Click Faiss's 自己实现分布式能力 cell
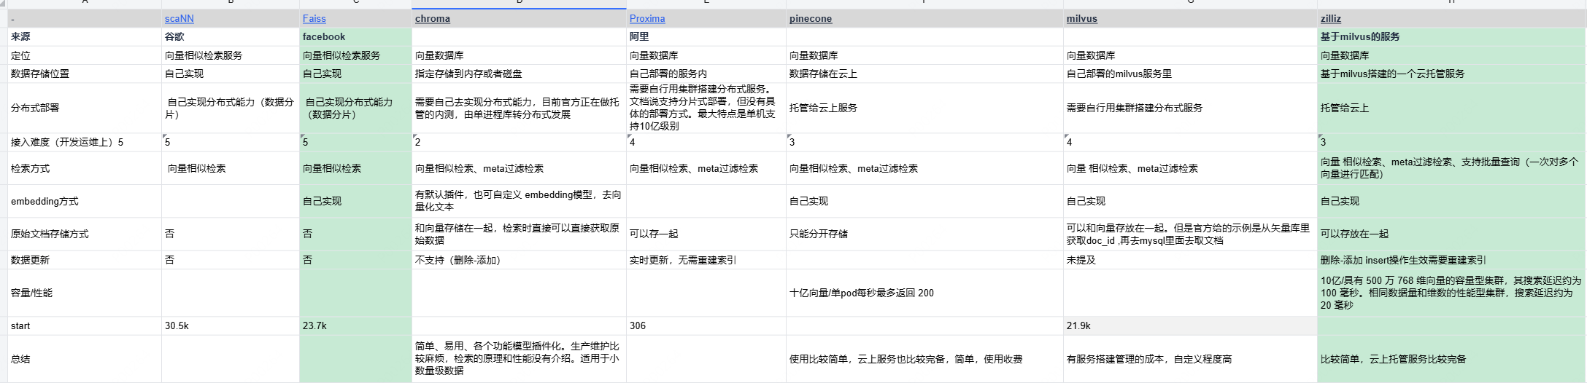This screenshot has height=383, width=1587. (355, 108)
